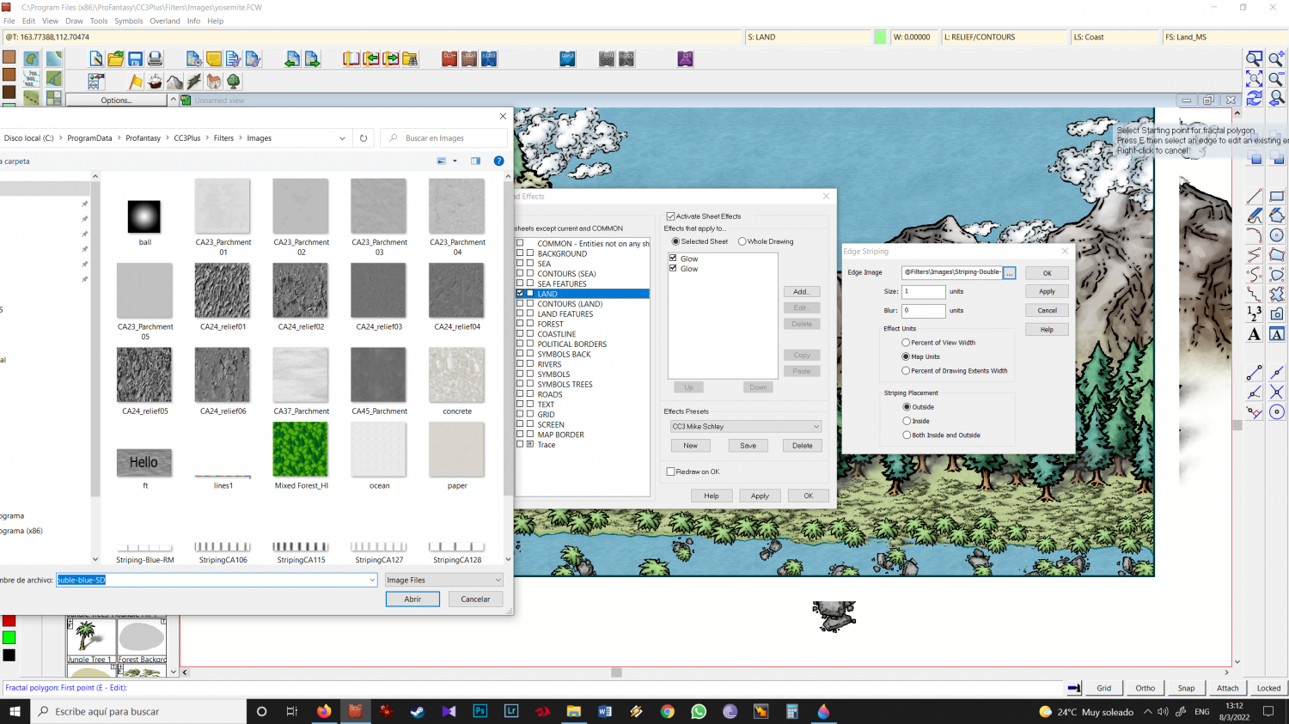Select the Mixed Forest_HI image thumbnail
Viewport: 1289px width, 724px height.
tap(301, 449)
